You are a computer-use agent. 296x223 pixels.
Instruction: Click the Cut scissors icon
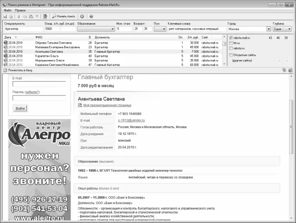(x=18, y=16)
